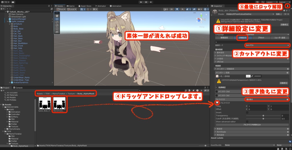Click the Step frame button

tap(151, 2)
